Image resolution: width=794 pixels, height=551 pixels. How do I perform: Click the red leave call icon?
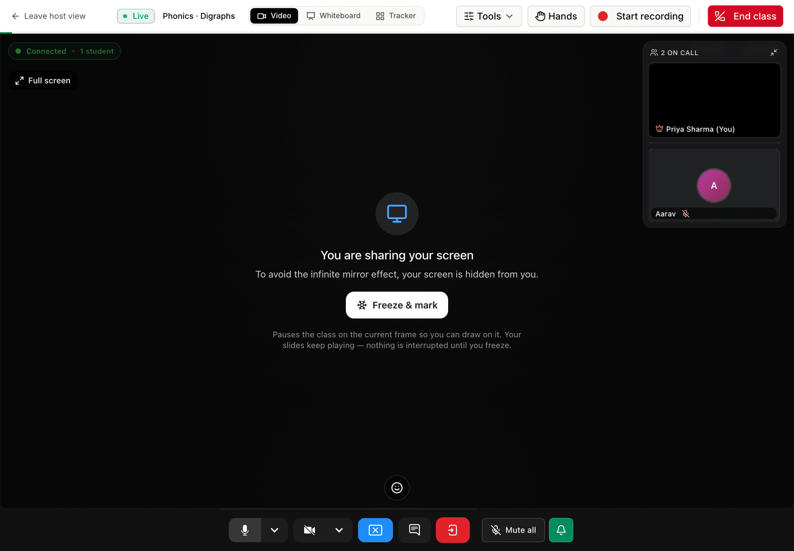click(x=453, y=530)
